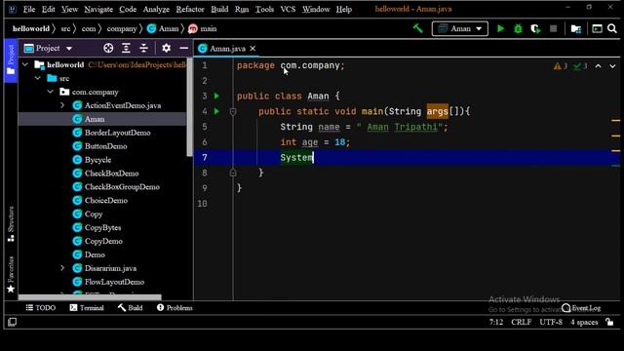This screenshot has height=351, width=624.
Task: Open Search Everywhere magnifier icon
Action: (x=612, y=28)
